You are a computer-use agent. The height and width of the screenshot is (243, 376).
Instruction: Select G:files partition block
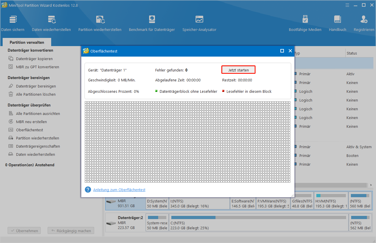[x=302, y=200]
